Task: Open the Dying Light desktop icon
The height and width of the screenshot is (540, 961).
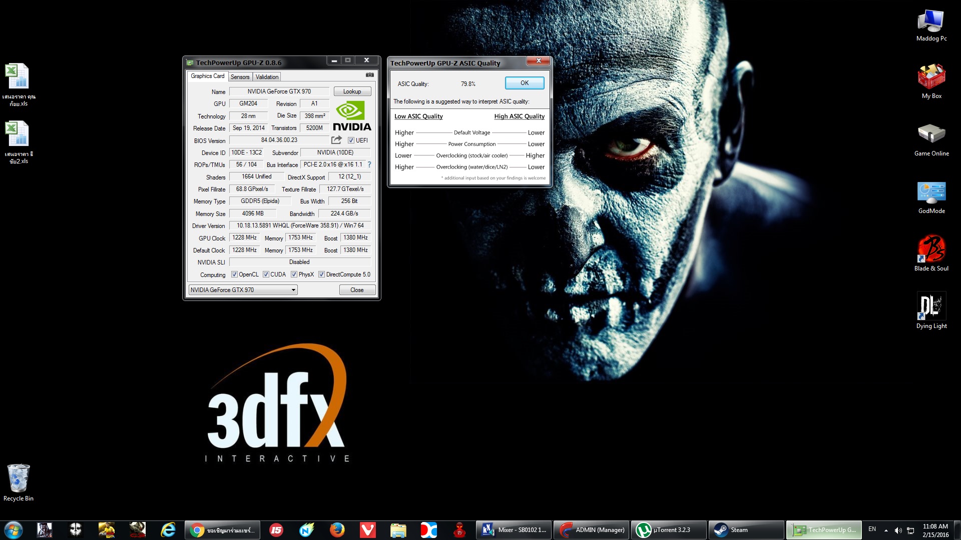Action: pos(931,305)
